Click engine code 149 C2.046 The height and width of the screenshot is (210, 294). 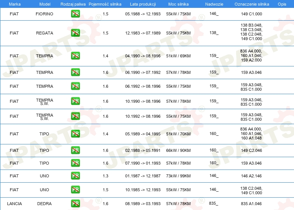(252, 150)
